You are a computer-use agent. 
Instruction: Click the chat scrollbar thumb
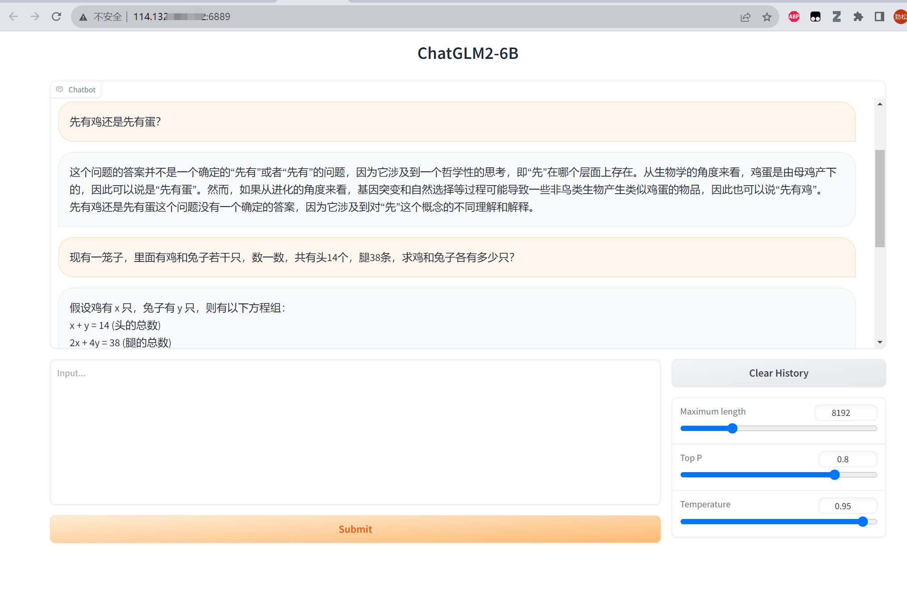[880, 198]
